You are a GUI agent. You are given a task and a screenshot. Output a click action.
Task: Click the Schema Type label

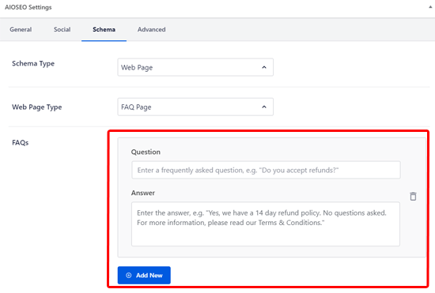pos(33,64)
